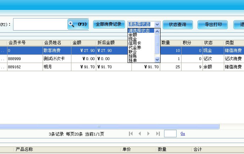Image resolution: width=244 pixels, height=154 pixels.
Task: Focus the member card search field
Action: click(x=41, y=24)
